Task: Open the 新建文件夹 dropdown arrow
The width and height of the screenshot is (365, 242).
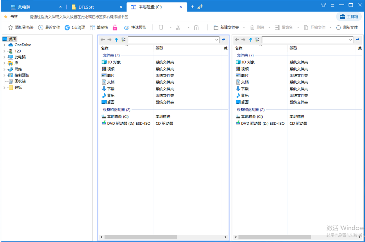Action: [x=242, y=27]
